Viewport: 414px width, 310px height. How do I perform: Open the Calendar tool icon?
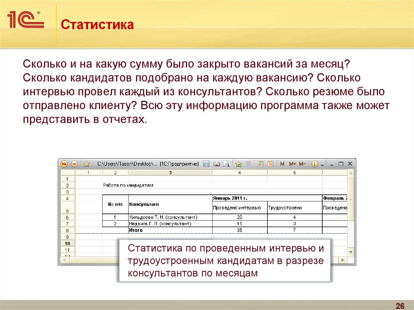pos(270,164)
